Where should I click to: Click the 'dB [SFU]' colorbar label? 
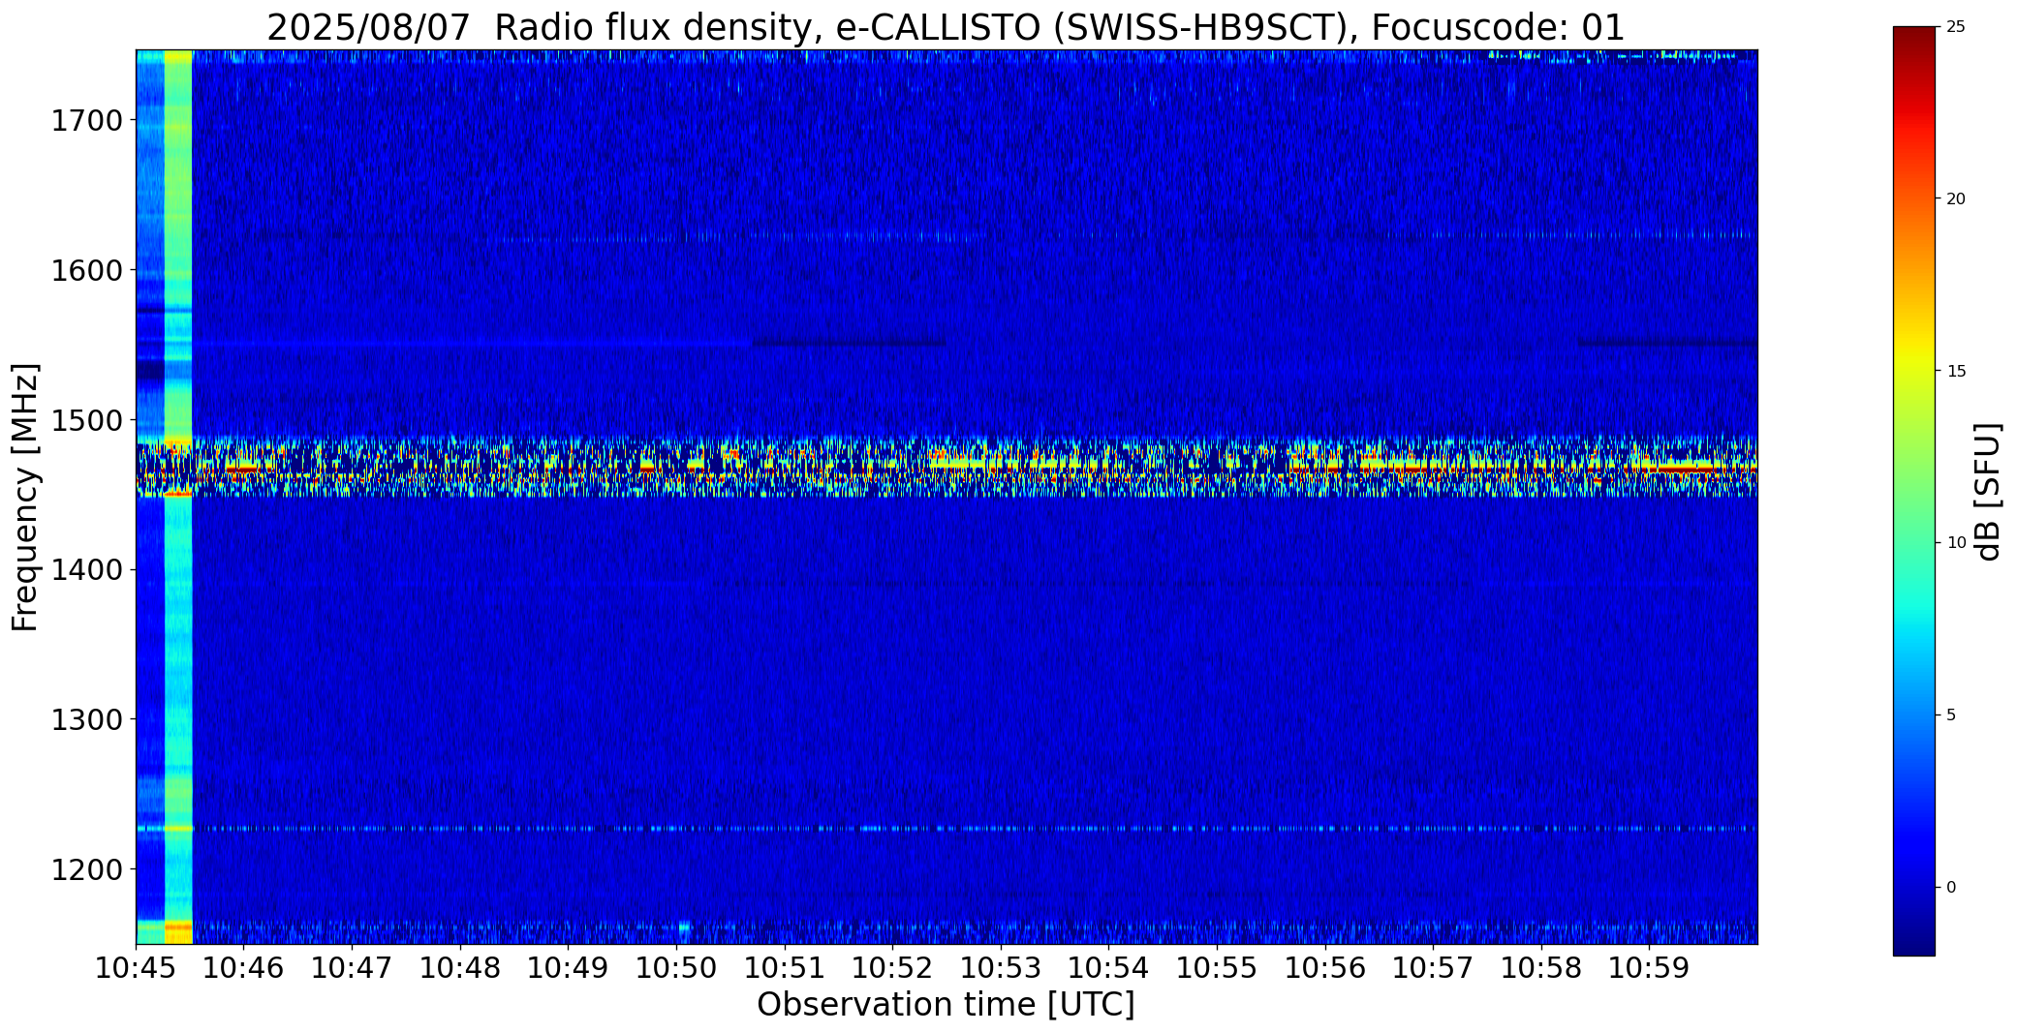pos(1988,492)
